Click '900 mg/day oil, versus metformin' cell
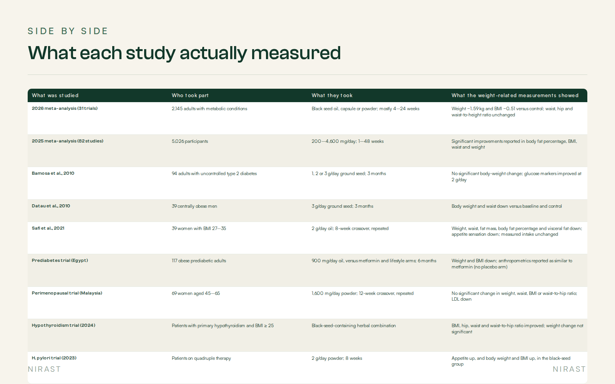This screenshot has height=384, width=615. pos(374,261)
